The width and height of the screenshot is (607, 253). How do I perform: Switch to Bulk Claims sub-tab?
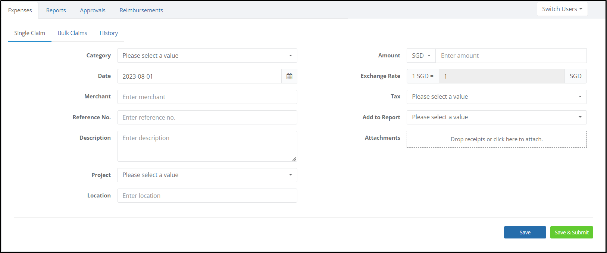tap(72, 33)
